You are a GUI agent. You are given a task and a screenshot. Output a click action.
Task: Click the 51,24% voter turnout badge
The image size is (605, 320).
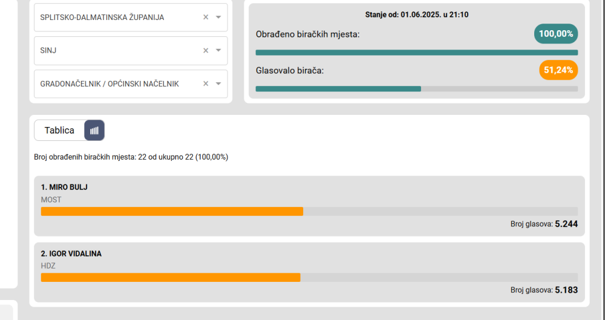coord(558,70)
